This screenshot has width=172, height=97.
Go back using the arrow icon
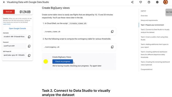(4, 2)
